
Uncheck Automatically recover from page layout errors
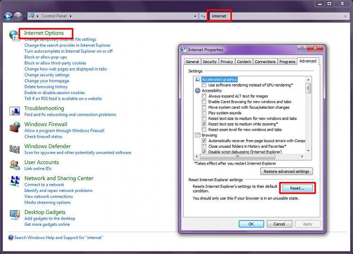[x=204, y=141]
